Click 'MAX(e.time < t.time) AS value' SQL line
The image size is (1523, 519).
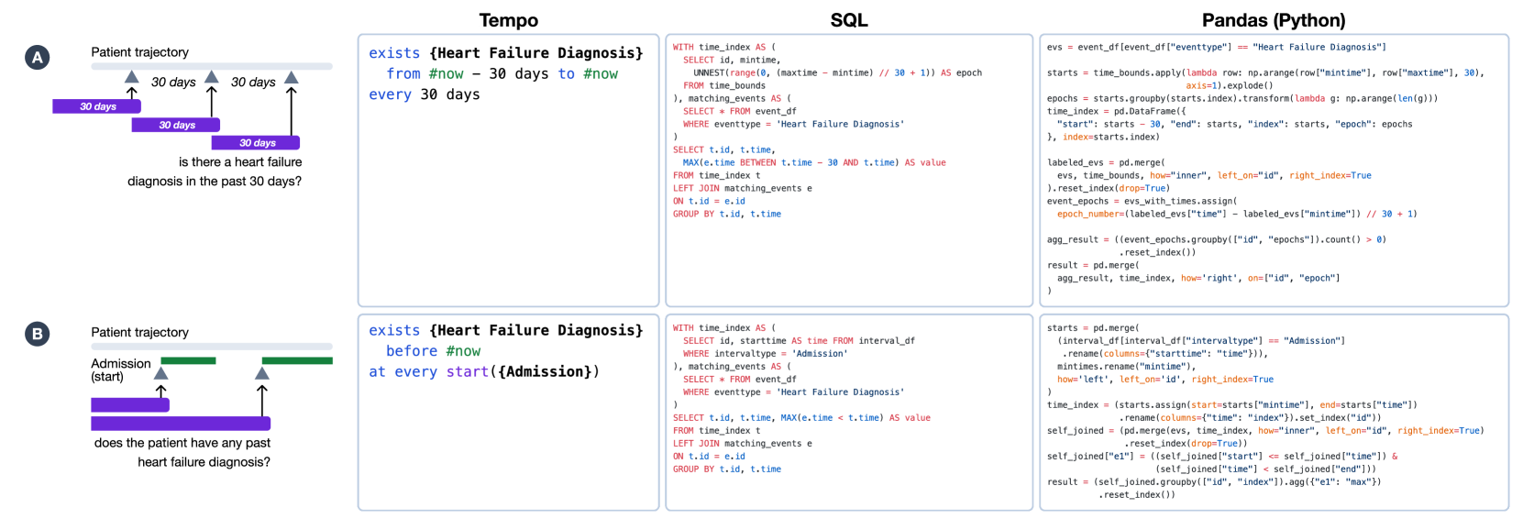[855, 417]
